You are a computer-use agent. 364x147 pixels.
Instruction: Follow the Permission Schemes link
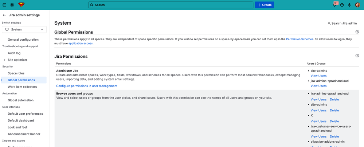(x=300, y=39)
